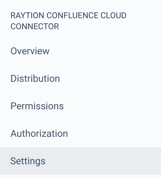Open the Overview page
The width and height of the screenshot is (161, 178).
[x=30, y=51]
